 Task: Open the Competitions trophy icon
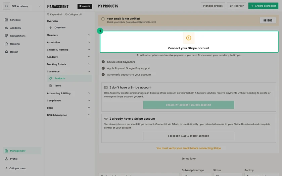click(x=6, y=36)
